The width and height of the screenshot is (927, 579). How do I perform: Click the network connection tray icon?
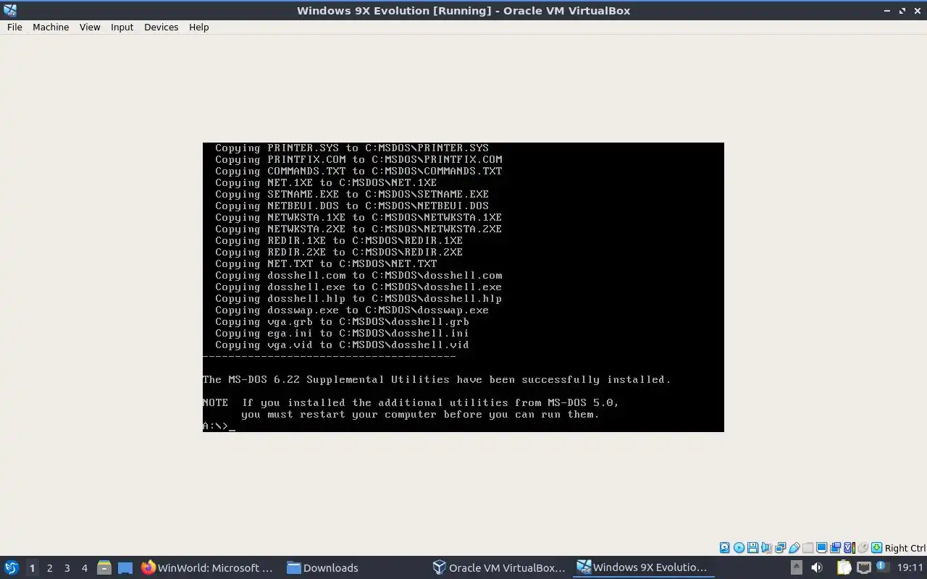864,567
